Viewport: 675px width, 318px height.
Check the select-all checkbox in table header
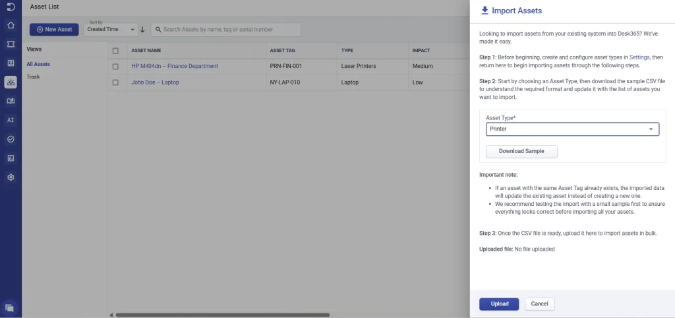116,51
